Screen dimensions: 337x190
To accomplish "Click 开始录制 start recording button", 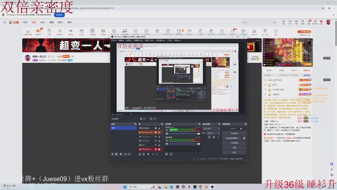I will point(234,133).
